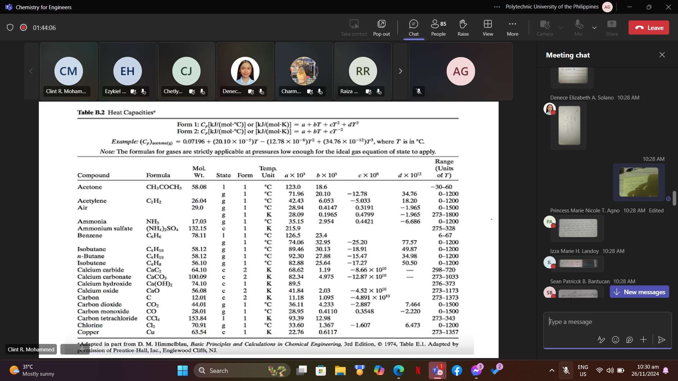678x381 pixels.
Task: Open Copilot from the taskbar
Action: coord(379,370)
